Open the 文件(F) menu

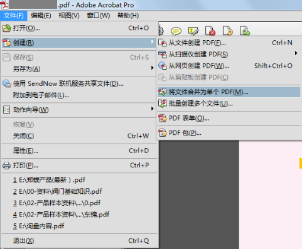pos(14,16)
